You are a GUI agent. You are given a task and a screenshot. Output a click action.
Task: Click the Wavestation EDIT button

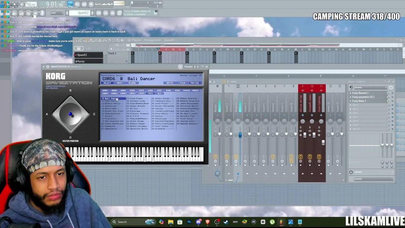point(120,83)
